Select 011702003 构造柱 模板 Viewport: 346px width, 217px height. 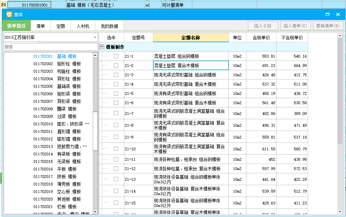pos(57,71)
